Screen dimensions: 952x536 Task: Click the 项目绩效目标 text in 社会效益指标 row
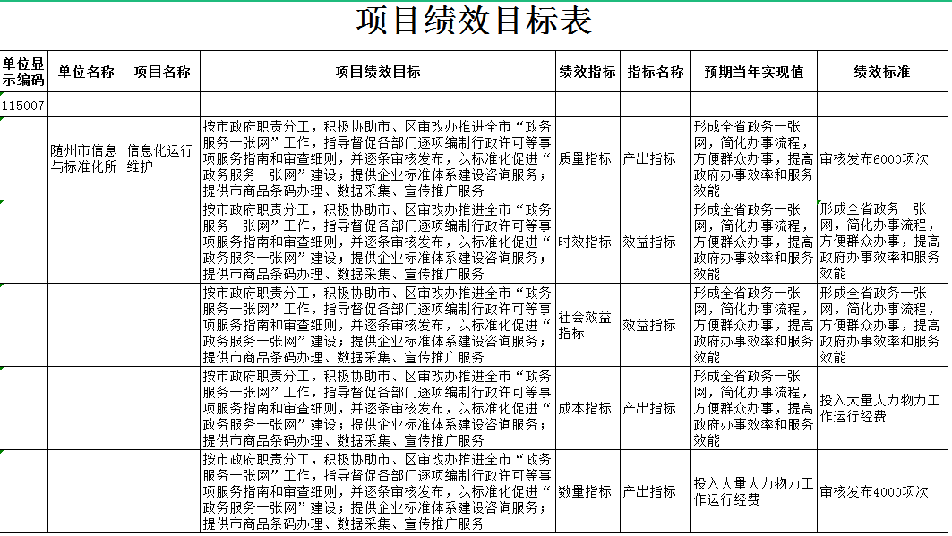coord(378,325)
